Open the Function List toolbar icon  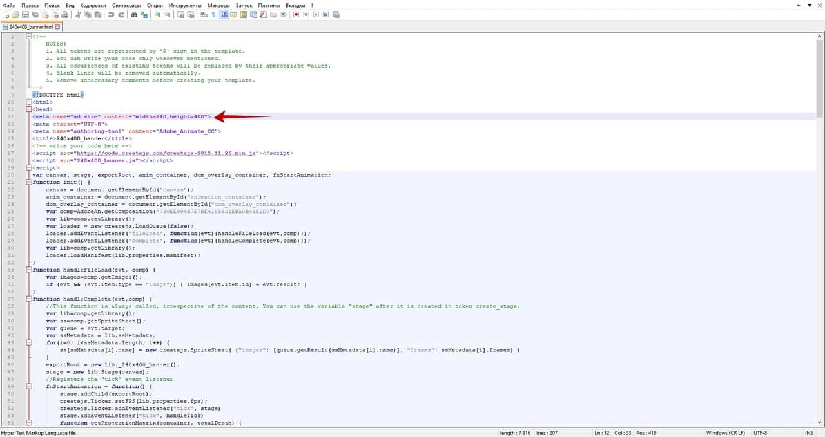pos(264,15)
